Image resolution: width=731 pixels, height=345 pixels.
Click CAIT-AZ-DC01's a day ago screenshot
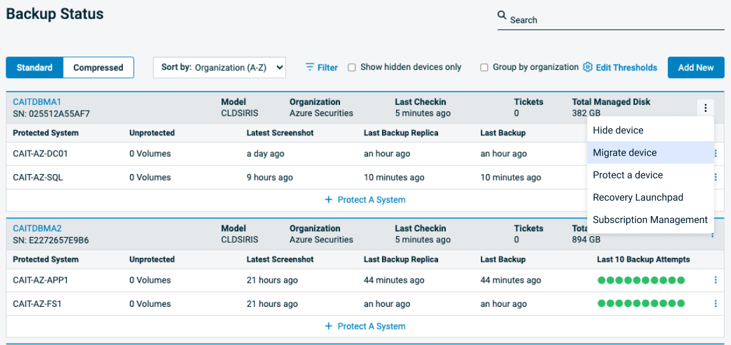[266, 153]
